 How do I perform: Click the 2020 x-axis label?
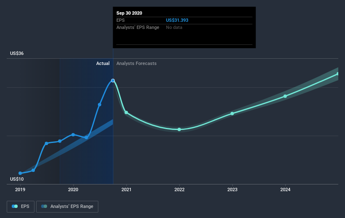[x=73, y=189]
